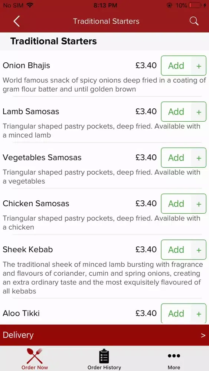
Task: Tap the plus icon for Aloo Tikki
Action: tap(199, 313)
